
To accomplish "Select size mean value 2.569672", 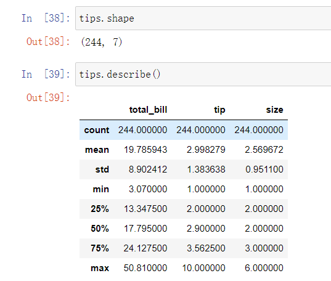I will (x=264, y=150).
